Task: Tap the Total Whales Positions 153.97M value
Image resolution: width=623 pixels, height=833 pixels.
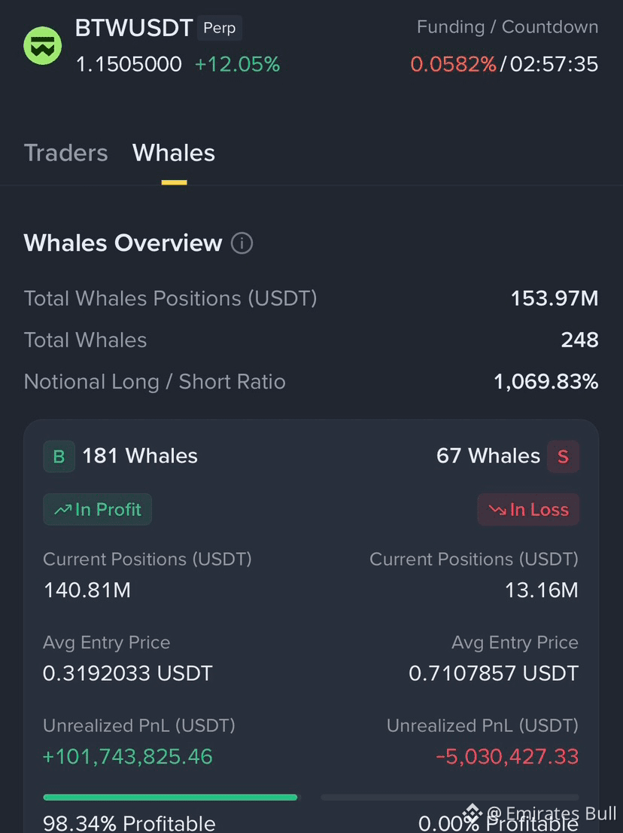Action: pos(555,298)
